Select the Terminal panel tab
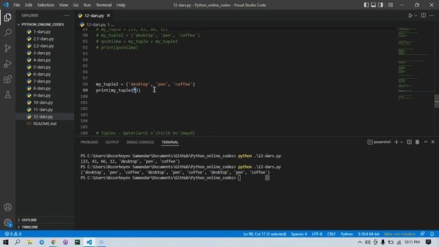This screenshot has height=247, width=439. pyautogui.click(x=169, y=142)
